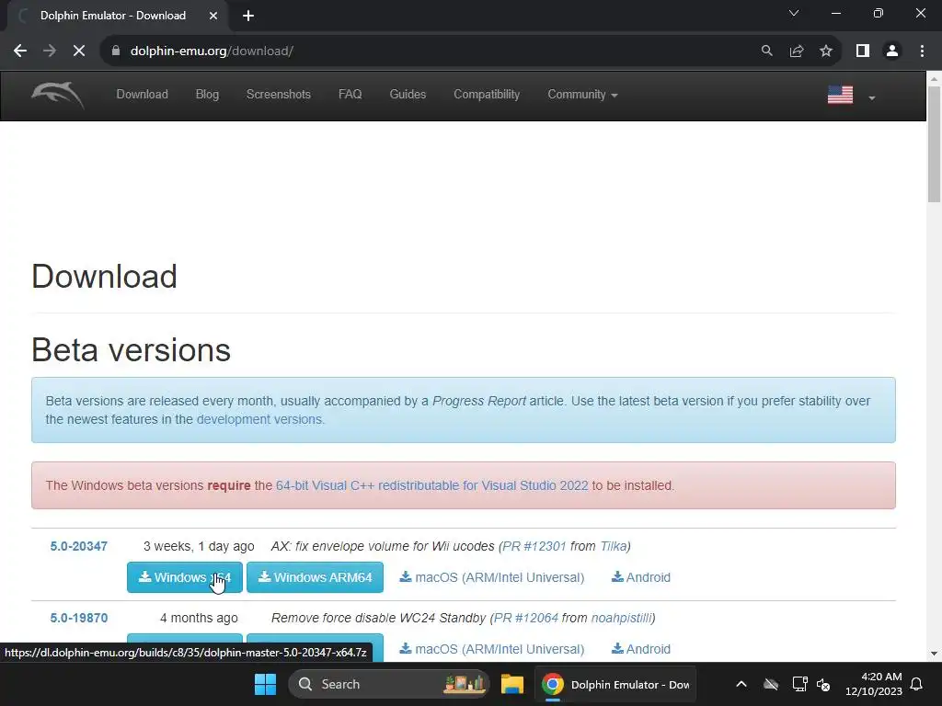The width and height of the screenshot is (942, 706).
Task: Open Chrome side panel icon
Action: point(863,51)
